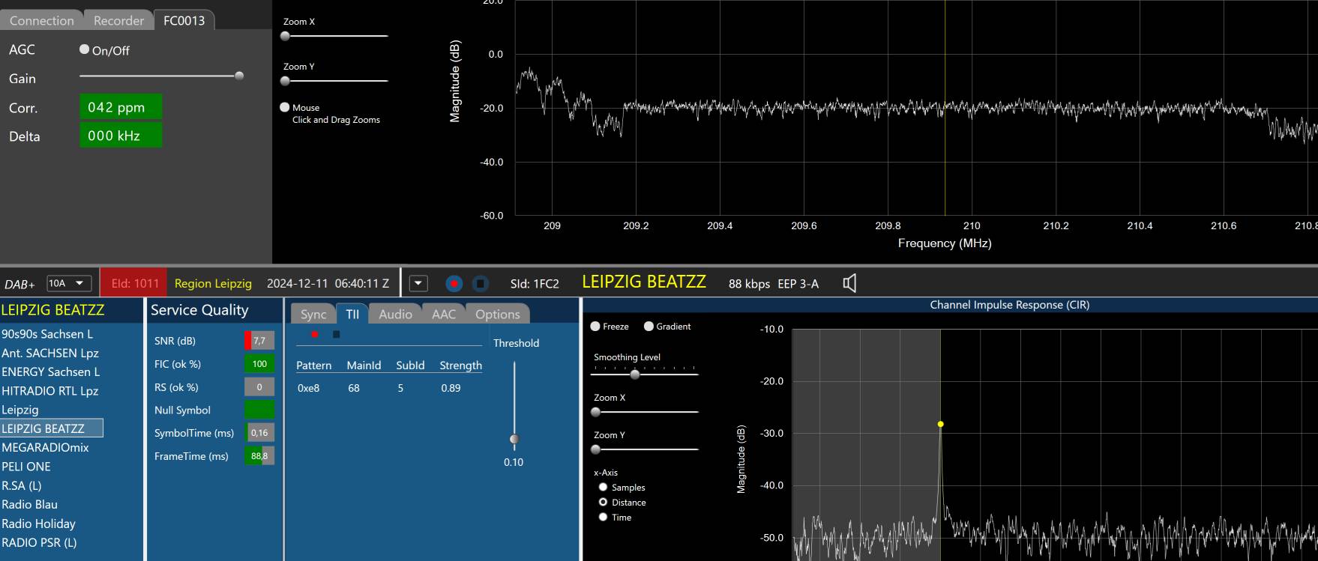This screenshot has height=561, width=1318.
Task: Open dropdown arrow before the record button
Action: (418, 284)
